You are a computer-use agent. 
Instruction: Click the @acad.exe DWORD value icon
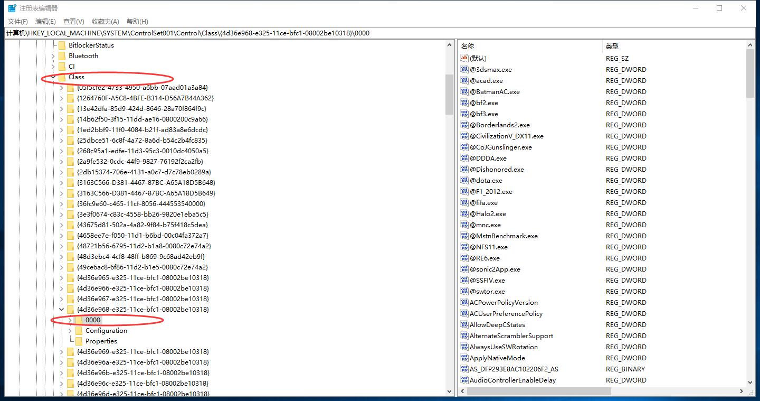(x=464, y=80)
